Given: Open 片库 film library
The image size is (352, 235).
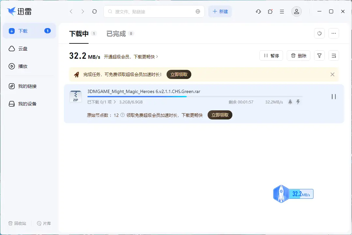Looking at the screenshot, I should (x=44, y=223).
